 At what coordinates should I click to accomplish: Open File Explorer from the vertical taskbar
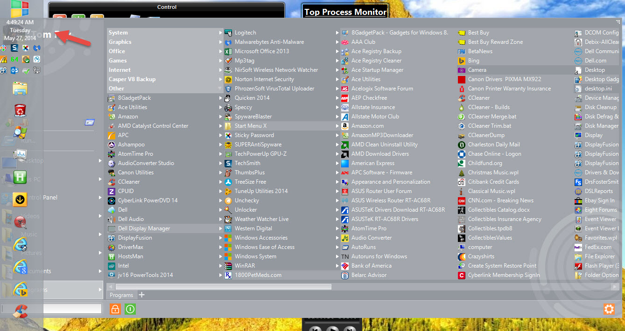(20, 88)
